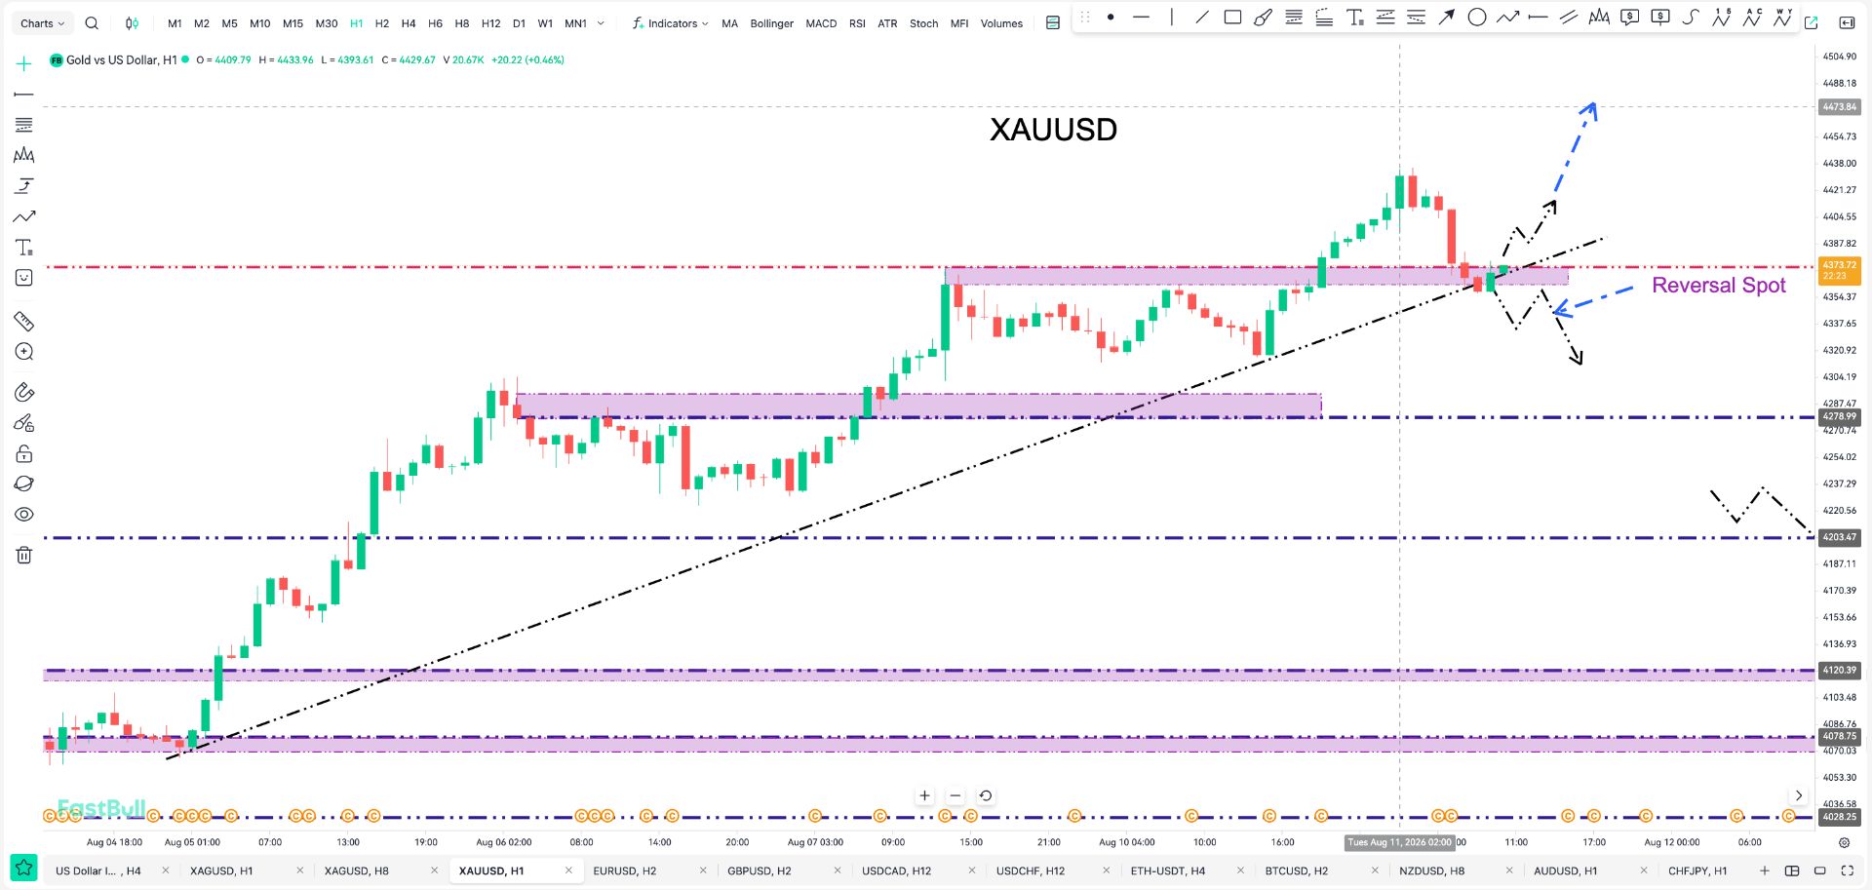Switch to the D1 timeframe
The width and height of the screenshot is (1872, 890).
click(519, 23)
